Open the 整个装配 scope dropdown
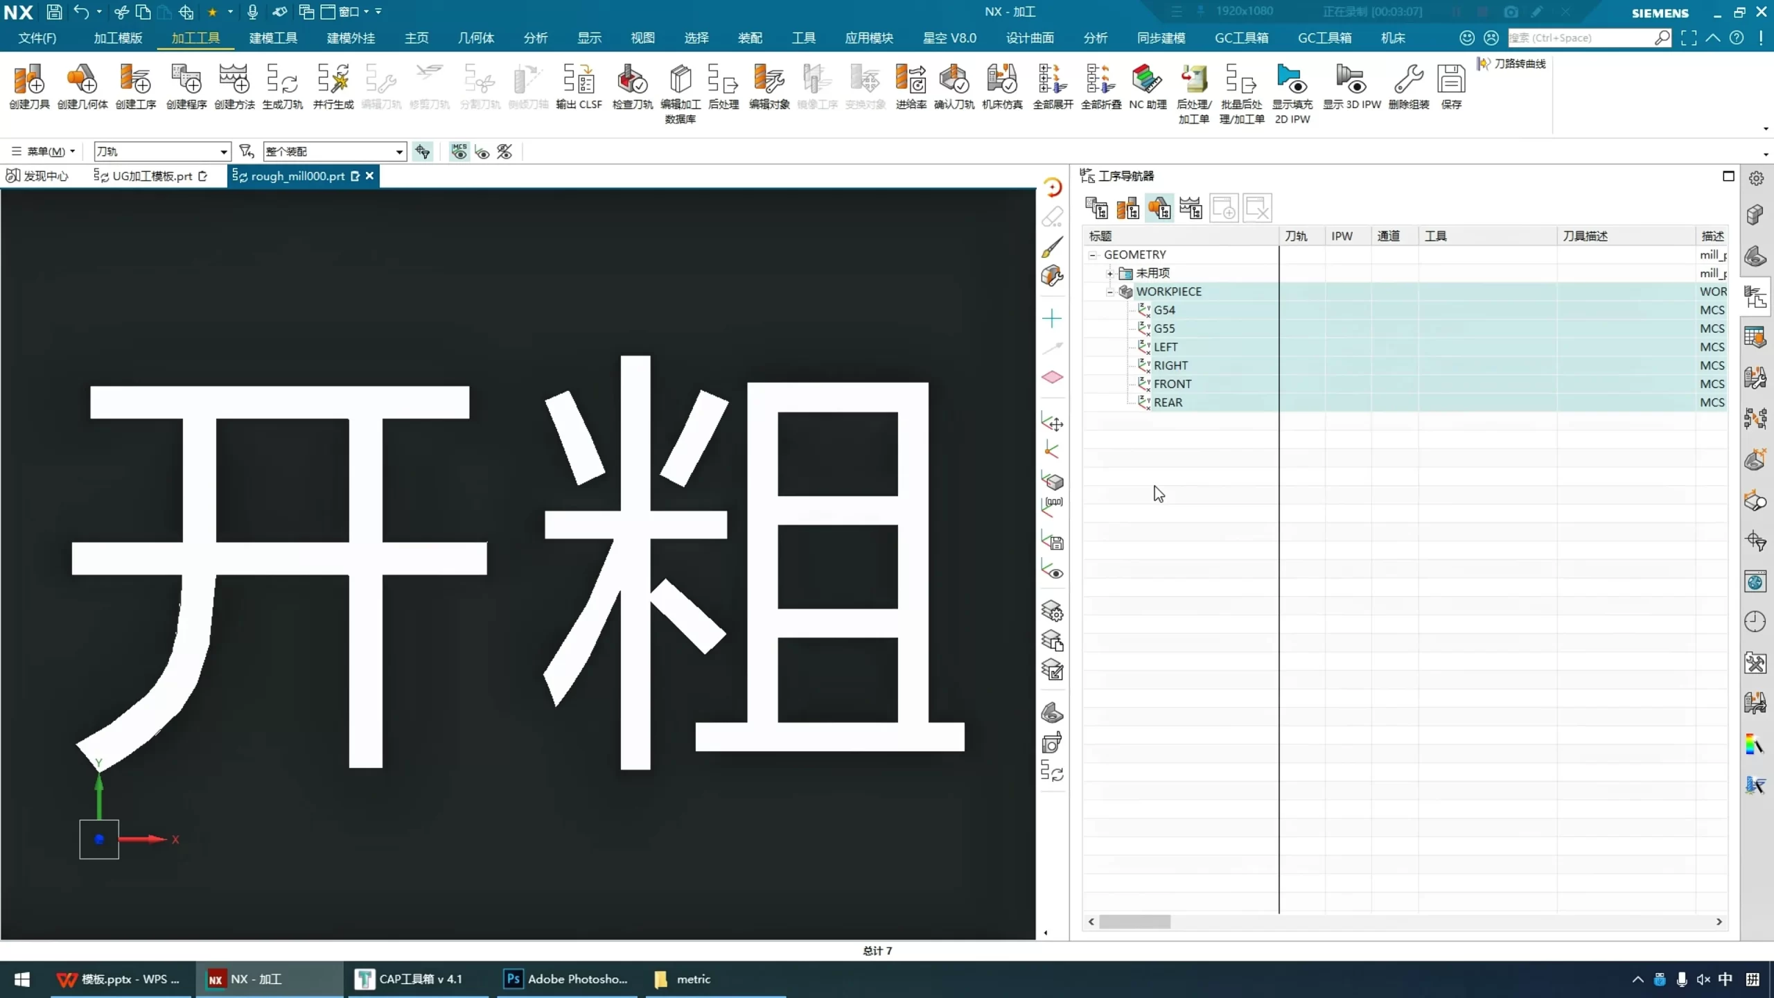 pos(399,152)
